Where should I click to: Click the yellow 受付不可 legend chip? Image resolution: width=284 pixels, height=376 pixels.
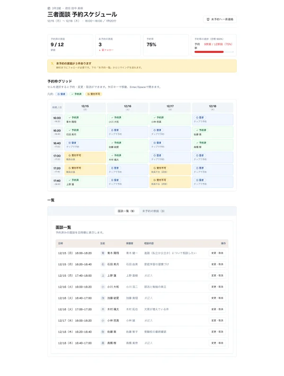(x=94, y=94)
